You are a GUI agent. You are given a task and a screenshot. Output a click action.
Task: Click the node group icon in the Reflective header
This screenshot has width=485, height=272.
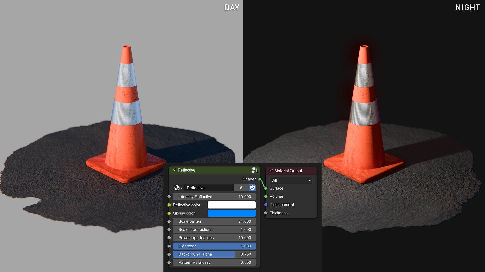pos(255,170)
